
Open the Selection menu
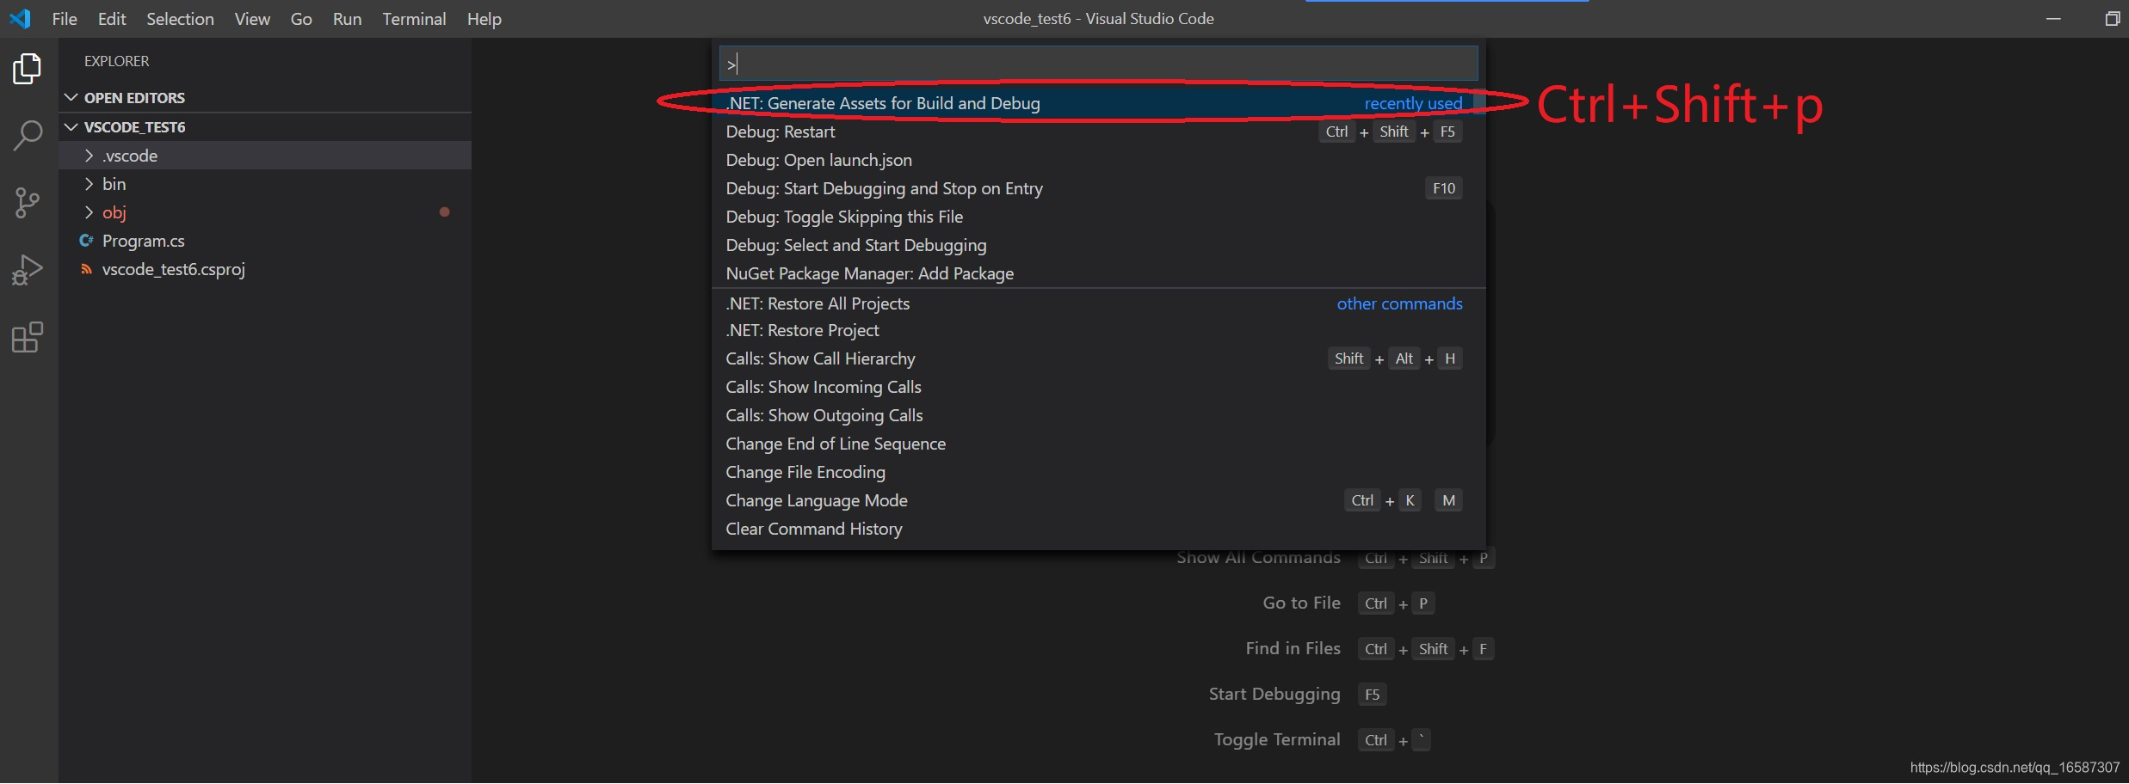(x=180, y=19)
